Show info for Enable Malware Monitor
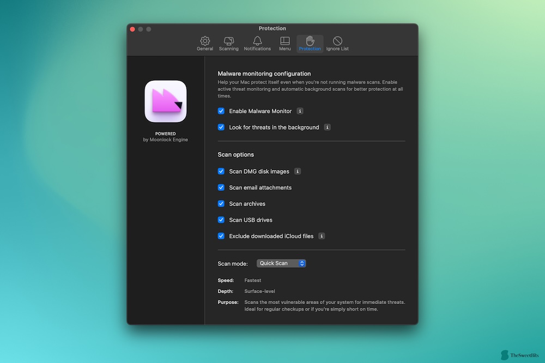The width and height of the screenshot is (545, 363). click(x=300, y=111)
